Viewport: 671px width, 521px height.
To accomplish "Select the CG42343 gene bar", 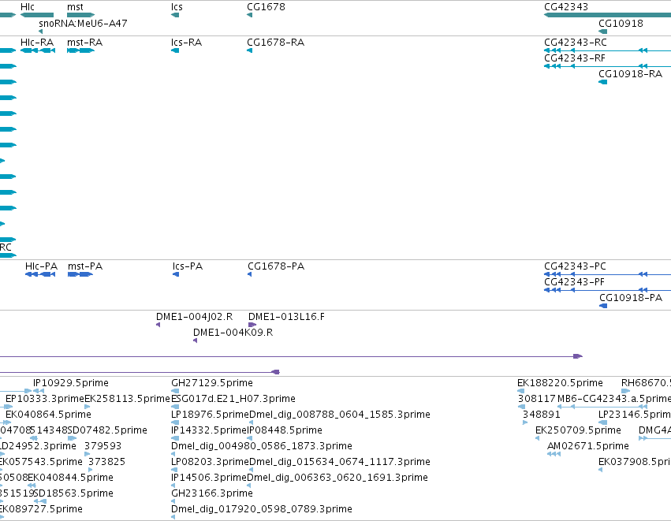I will (608, 15).
